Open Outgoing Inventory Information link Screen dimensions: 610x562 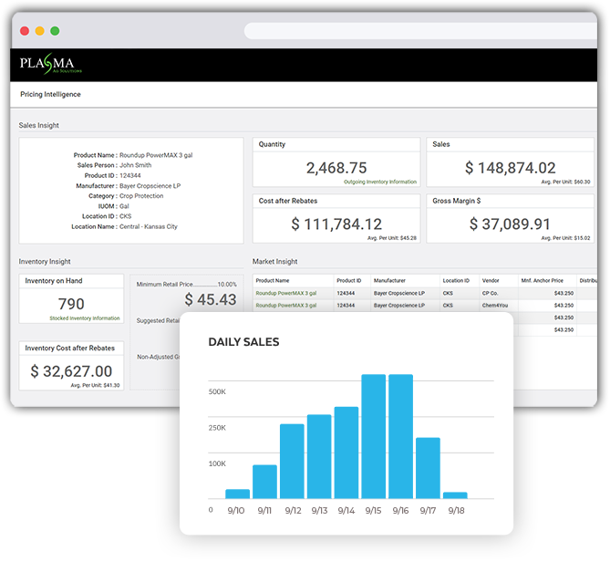click(x=380, y=182)
